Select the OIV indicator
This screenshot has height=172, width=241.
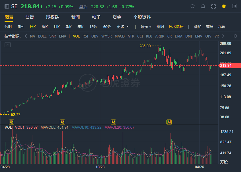208,36
